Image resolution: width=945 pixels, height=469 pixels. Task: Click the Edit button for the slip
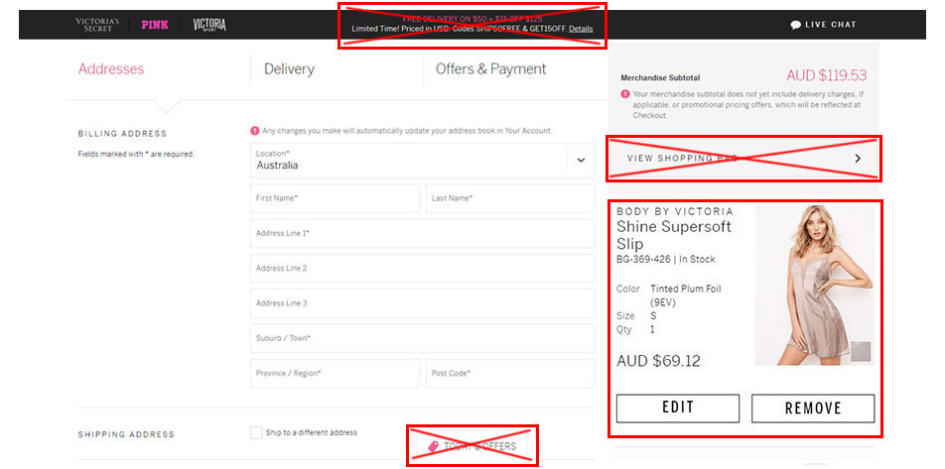click(677, 409)
